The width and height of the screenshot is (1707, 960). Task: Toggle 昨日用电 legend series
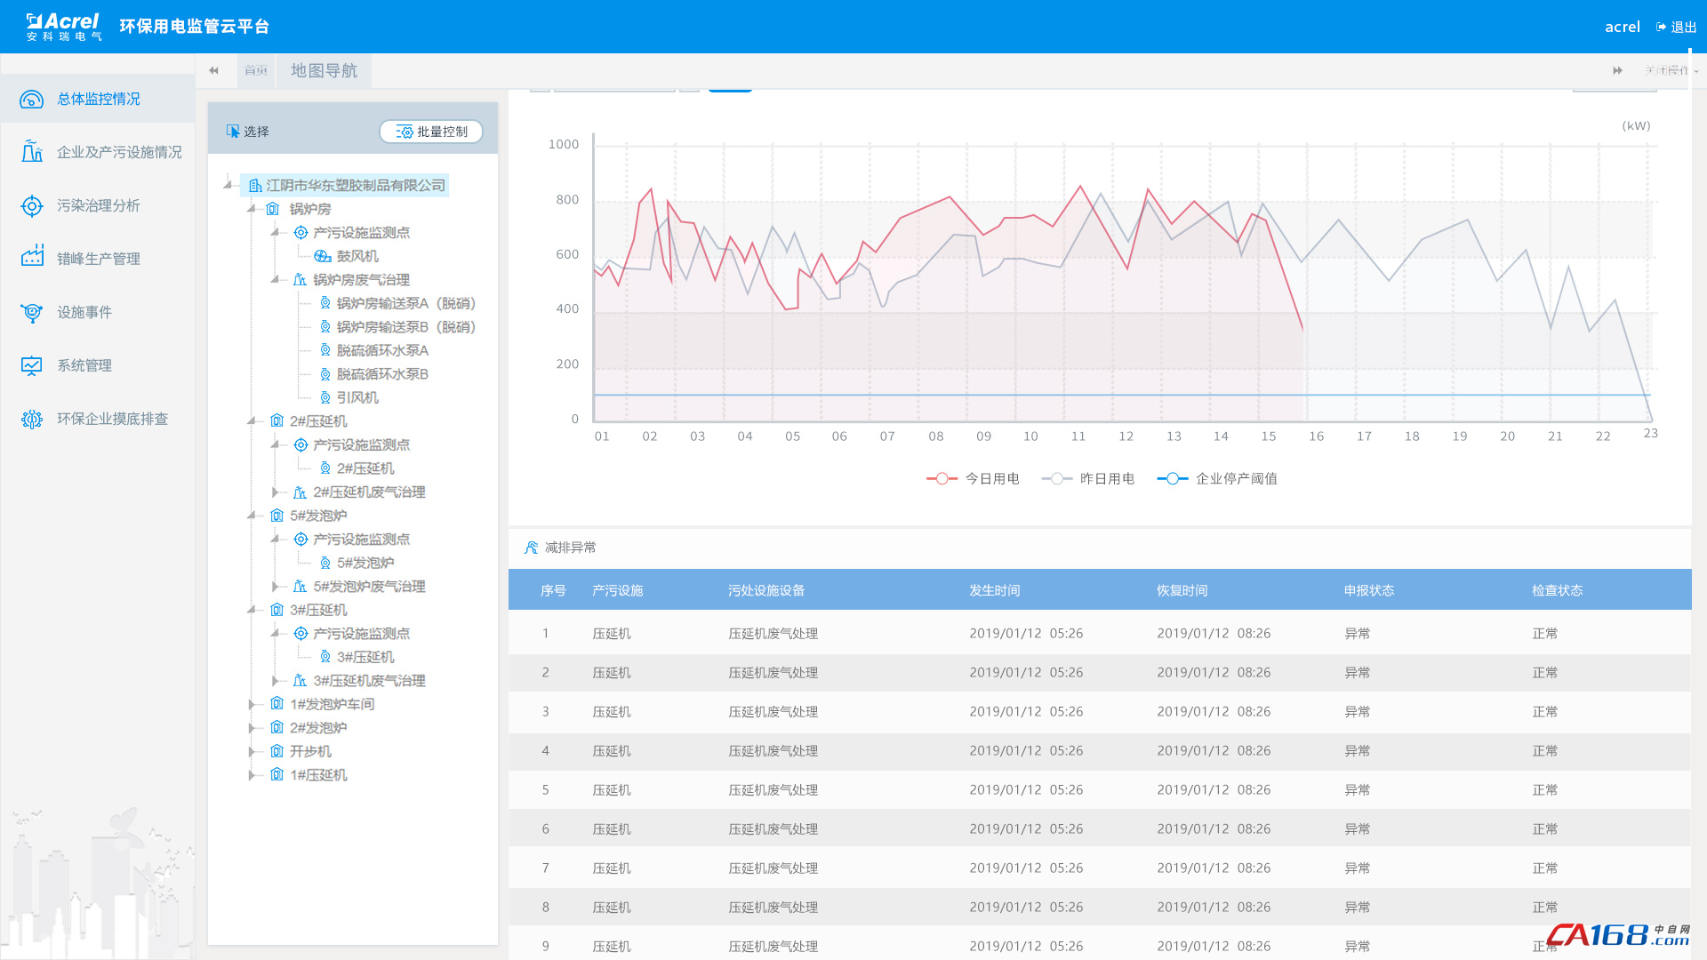[x=1088, y=478]
